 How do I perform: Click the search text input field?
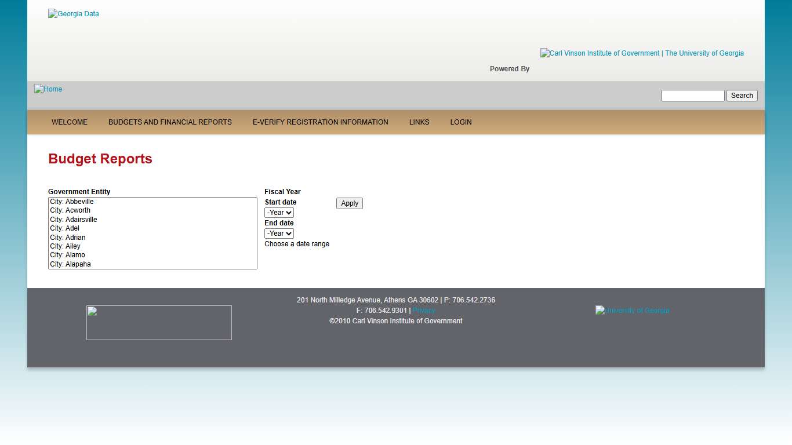[693, 96]
